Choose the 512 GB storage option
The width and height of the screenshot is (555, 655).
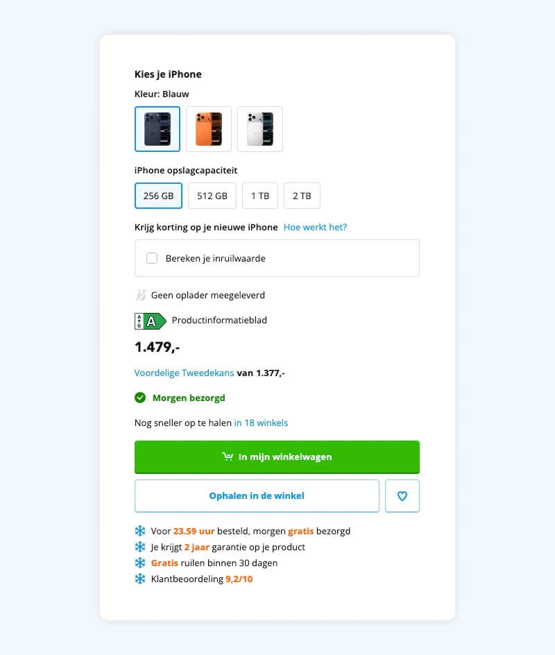[x=212, y=196]
